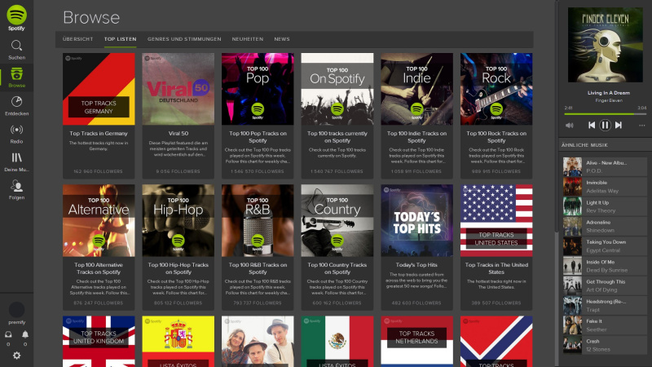Open Suchen search in sidebar
This screenshot has height=367, width=652.
16,50
